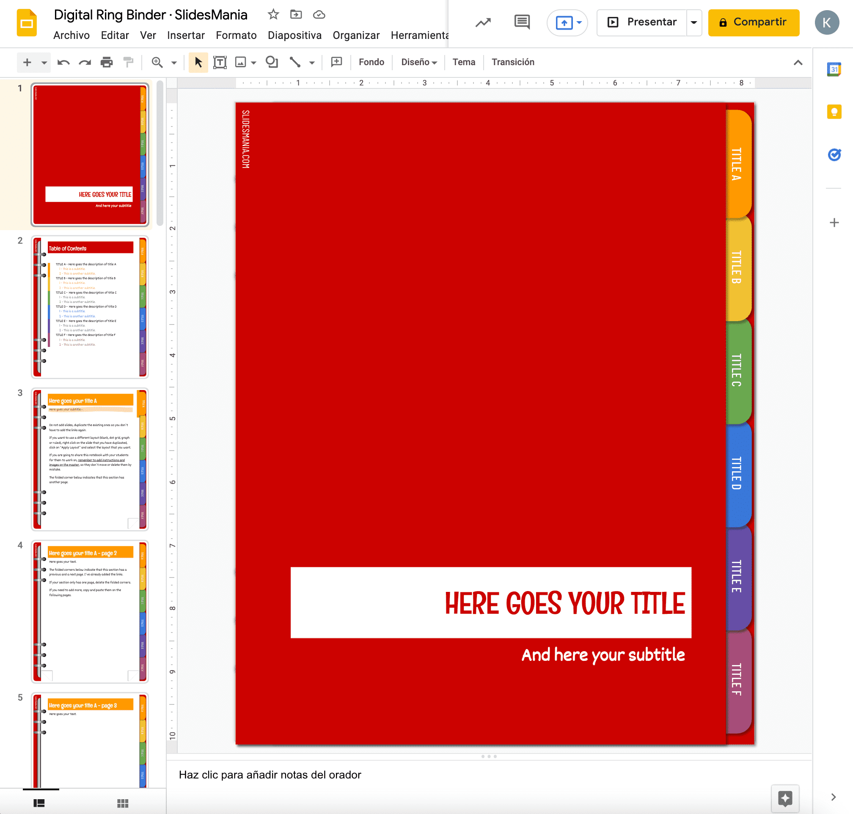
Task: Select the shape tool
Action: pyautogui.click(x=272, y=62)
